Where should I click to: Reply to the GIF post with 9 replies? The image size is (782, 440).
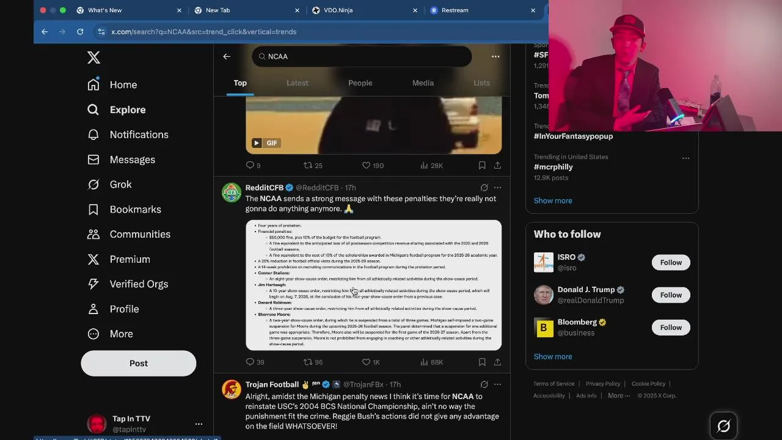pyautogui.click(x=253, y=166)
